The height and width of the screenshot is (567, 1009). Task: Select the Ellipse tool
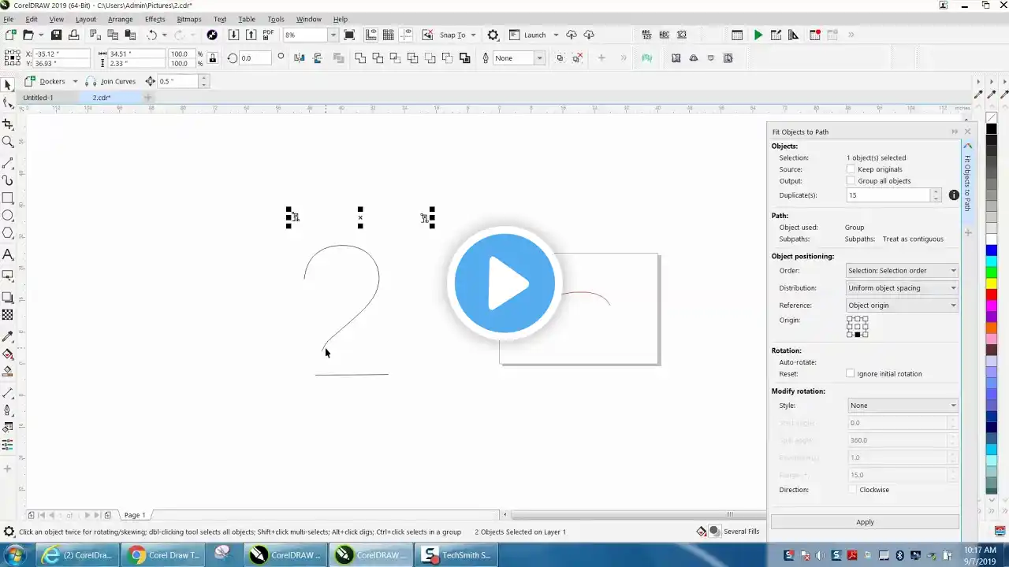(x=8, y=216)
